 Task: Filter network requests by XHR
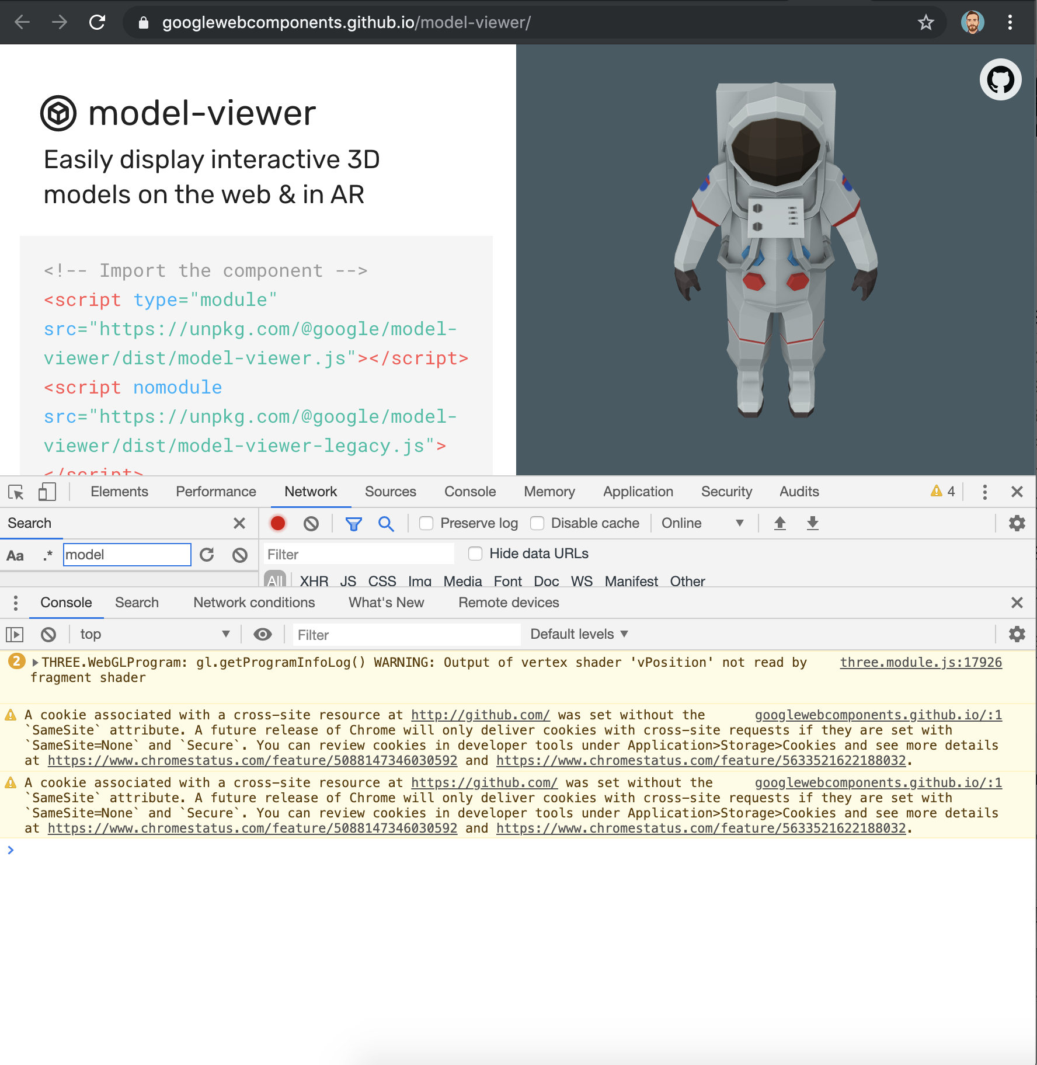pos(314,580)
